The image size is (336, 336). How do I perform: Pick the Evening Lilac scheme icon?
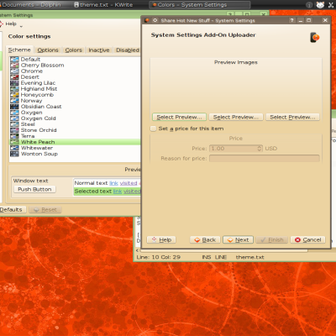point(14,83)
